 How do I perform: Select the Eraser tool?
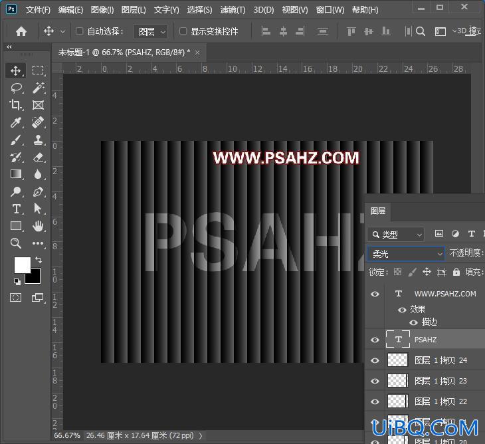[38, 157]
